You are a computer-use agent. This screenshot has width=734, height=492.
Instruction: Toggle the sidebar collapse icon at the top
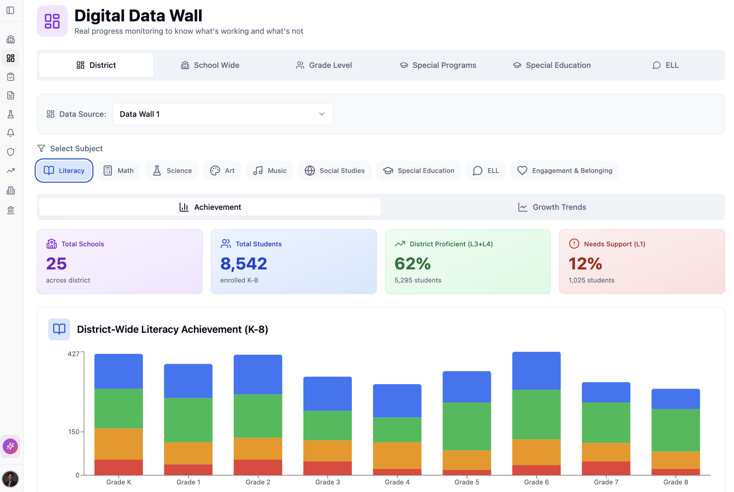(x=11, y=10)
